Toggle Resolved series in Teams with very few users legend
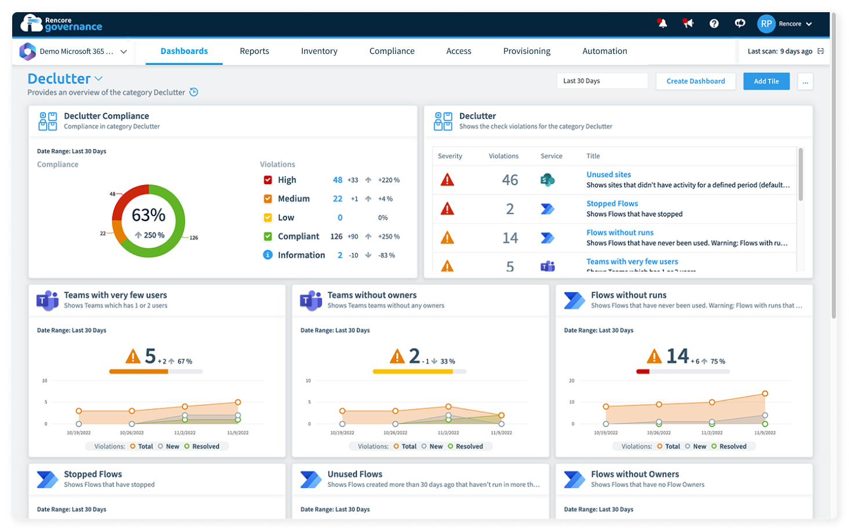Screen dimensions: 849x531 [202, 446]
